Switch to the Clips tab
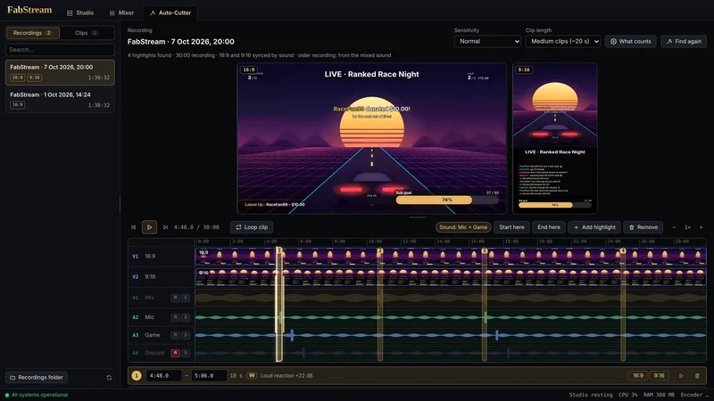 pyautogui.click(x=87, y=33)
